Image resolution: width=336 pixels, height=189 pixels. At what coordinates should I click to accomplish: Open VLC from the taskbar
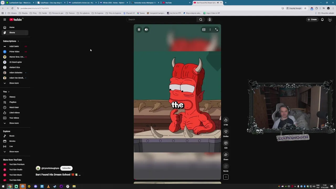click(48, 187)
